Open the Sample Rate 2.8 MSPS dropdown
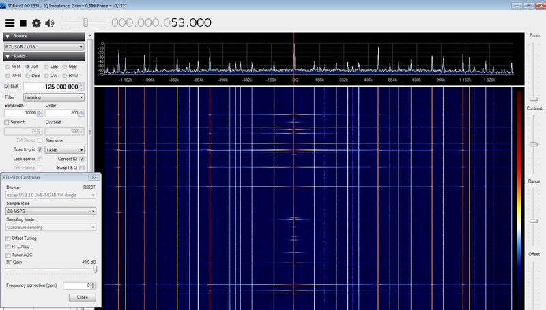 tap(51, 211)
